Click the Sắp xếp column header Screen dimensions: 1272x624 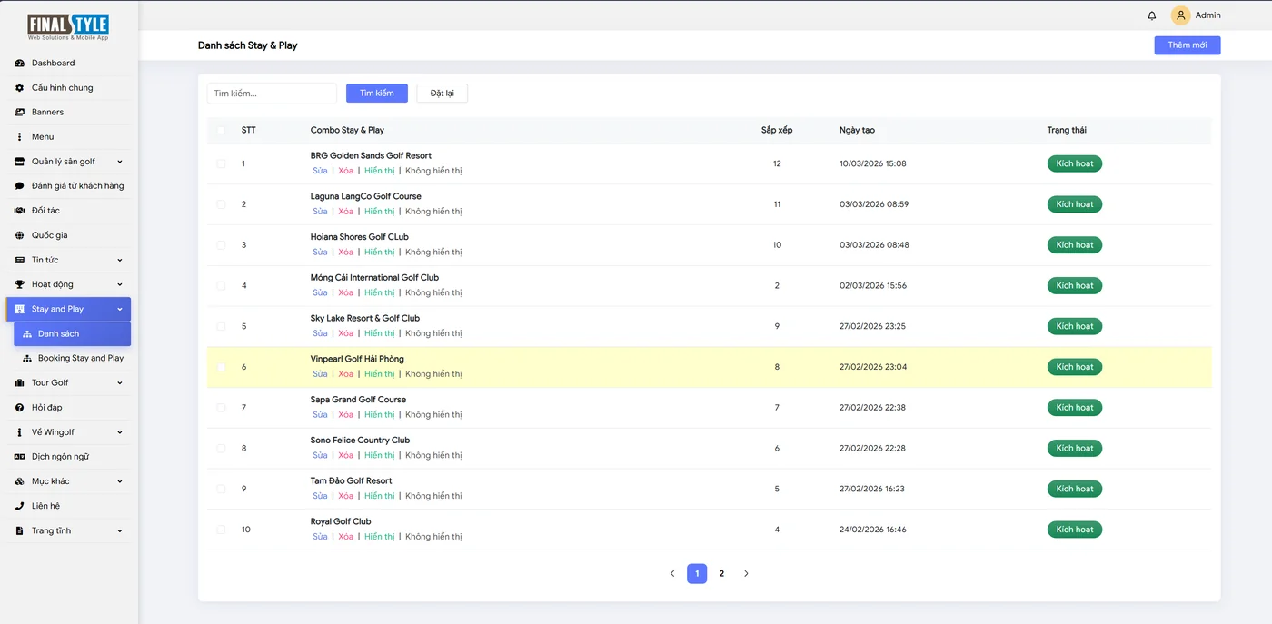click(777, 131)
